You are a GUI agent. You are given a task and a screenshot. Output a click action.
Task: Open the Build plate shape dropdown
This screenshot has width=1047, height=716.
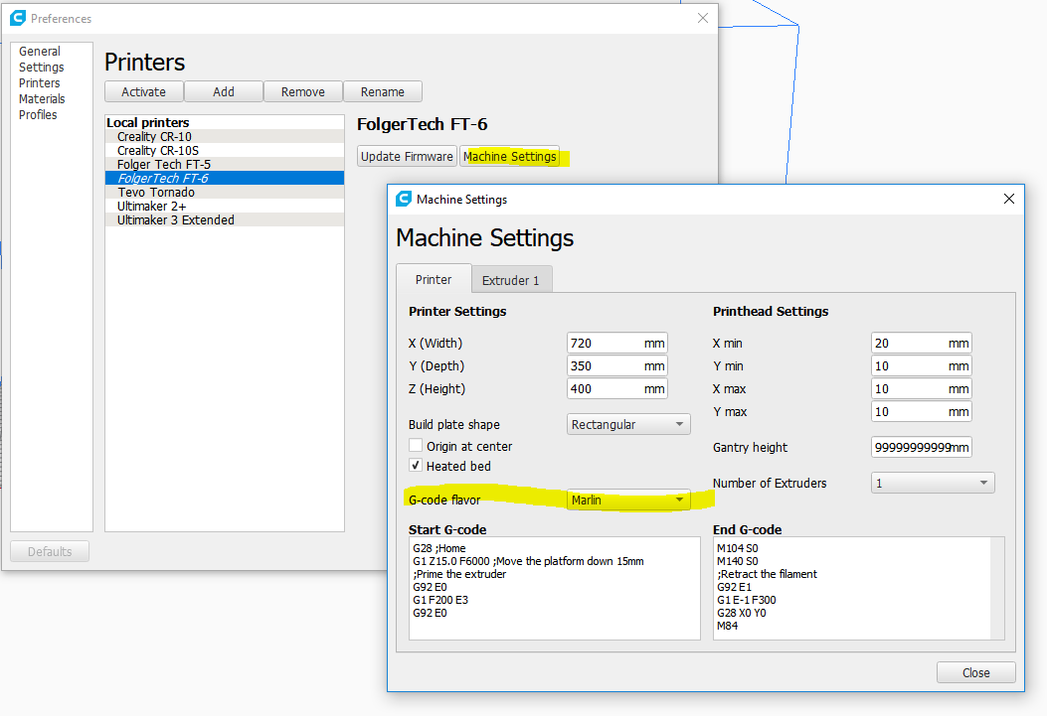point(628,424)
